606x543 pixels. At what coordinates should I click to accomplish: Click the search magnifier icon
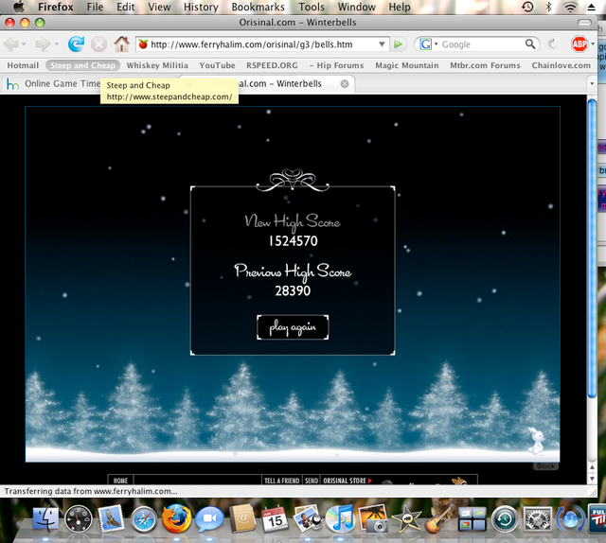pos(530,44)
